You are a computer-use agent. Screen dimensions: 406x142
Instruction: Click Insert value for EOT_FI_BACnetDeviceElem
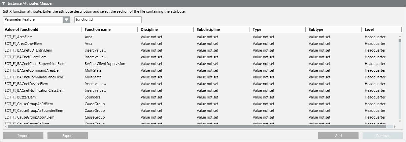95,84
